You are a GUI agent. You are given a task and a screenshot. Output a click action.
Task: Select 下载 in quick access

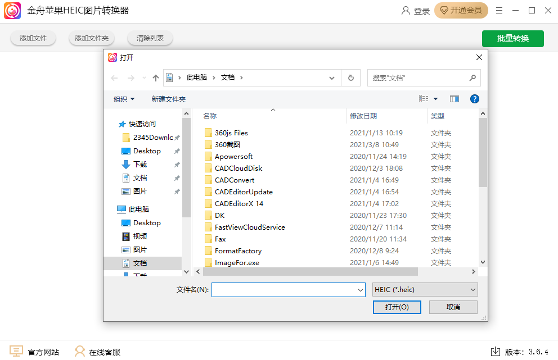click(x=140, y=165)
